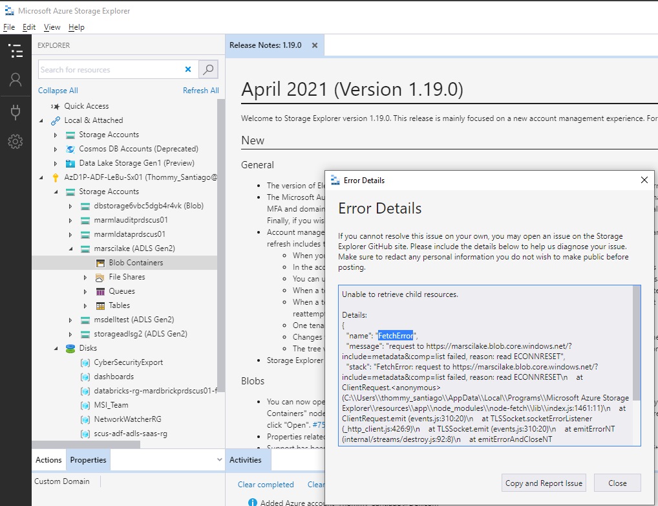Screen dimensions: 658x506
Task: Click Refresh All link
Action: coord(200,91)
